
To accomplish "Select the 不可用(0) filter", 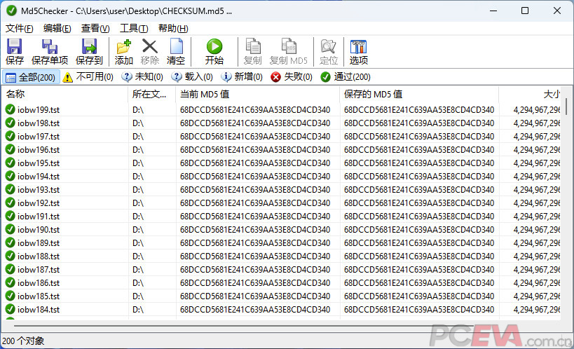I will tap(88, 77).
